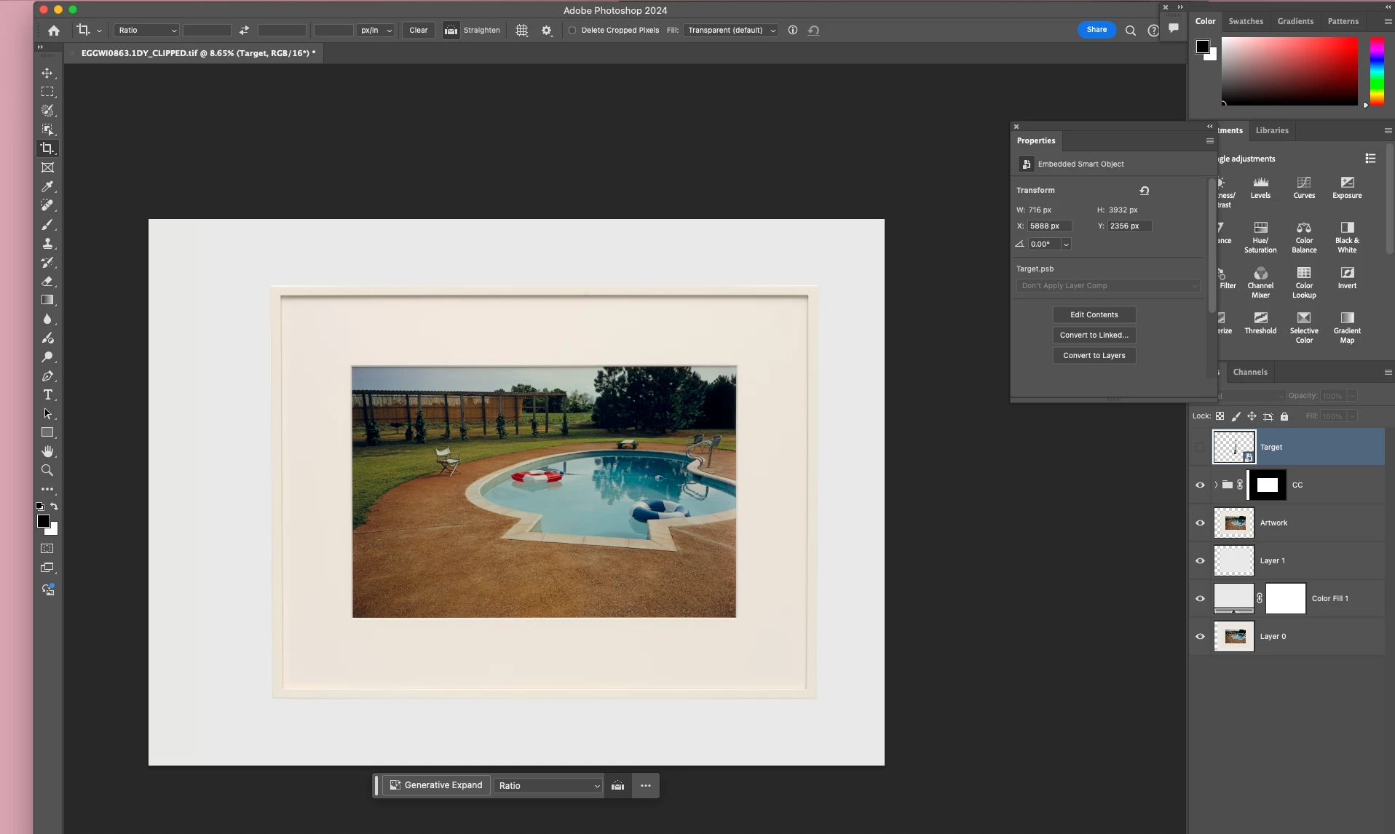
Task: Select the Pen tool
Action: [47, 376]
